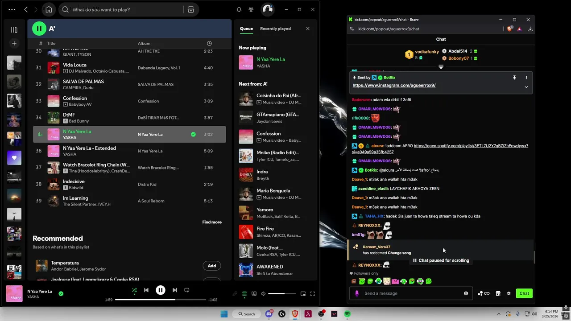
Task: Send with the green Chat button
Action: tap(524, 293)
